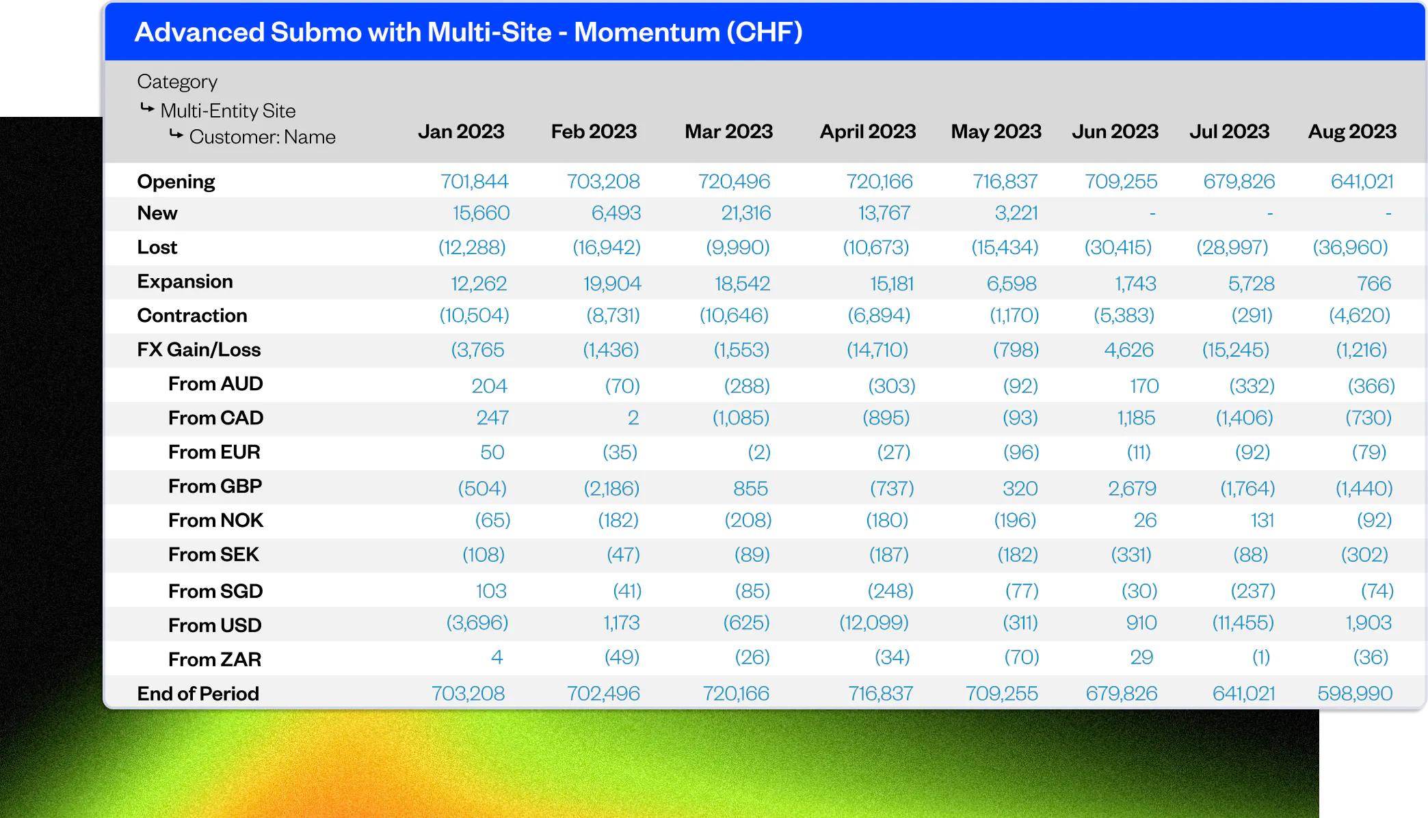The height and width of the screenshot is (818, 1428).
Task: Click the New value 21,316 for Mar 2023
Action: 746,213
